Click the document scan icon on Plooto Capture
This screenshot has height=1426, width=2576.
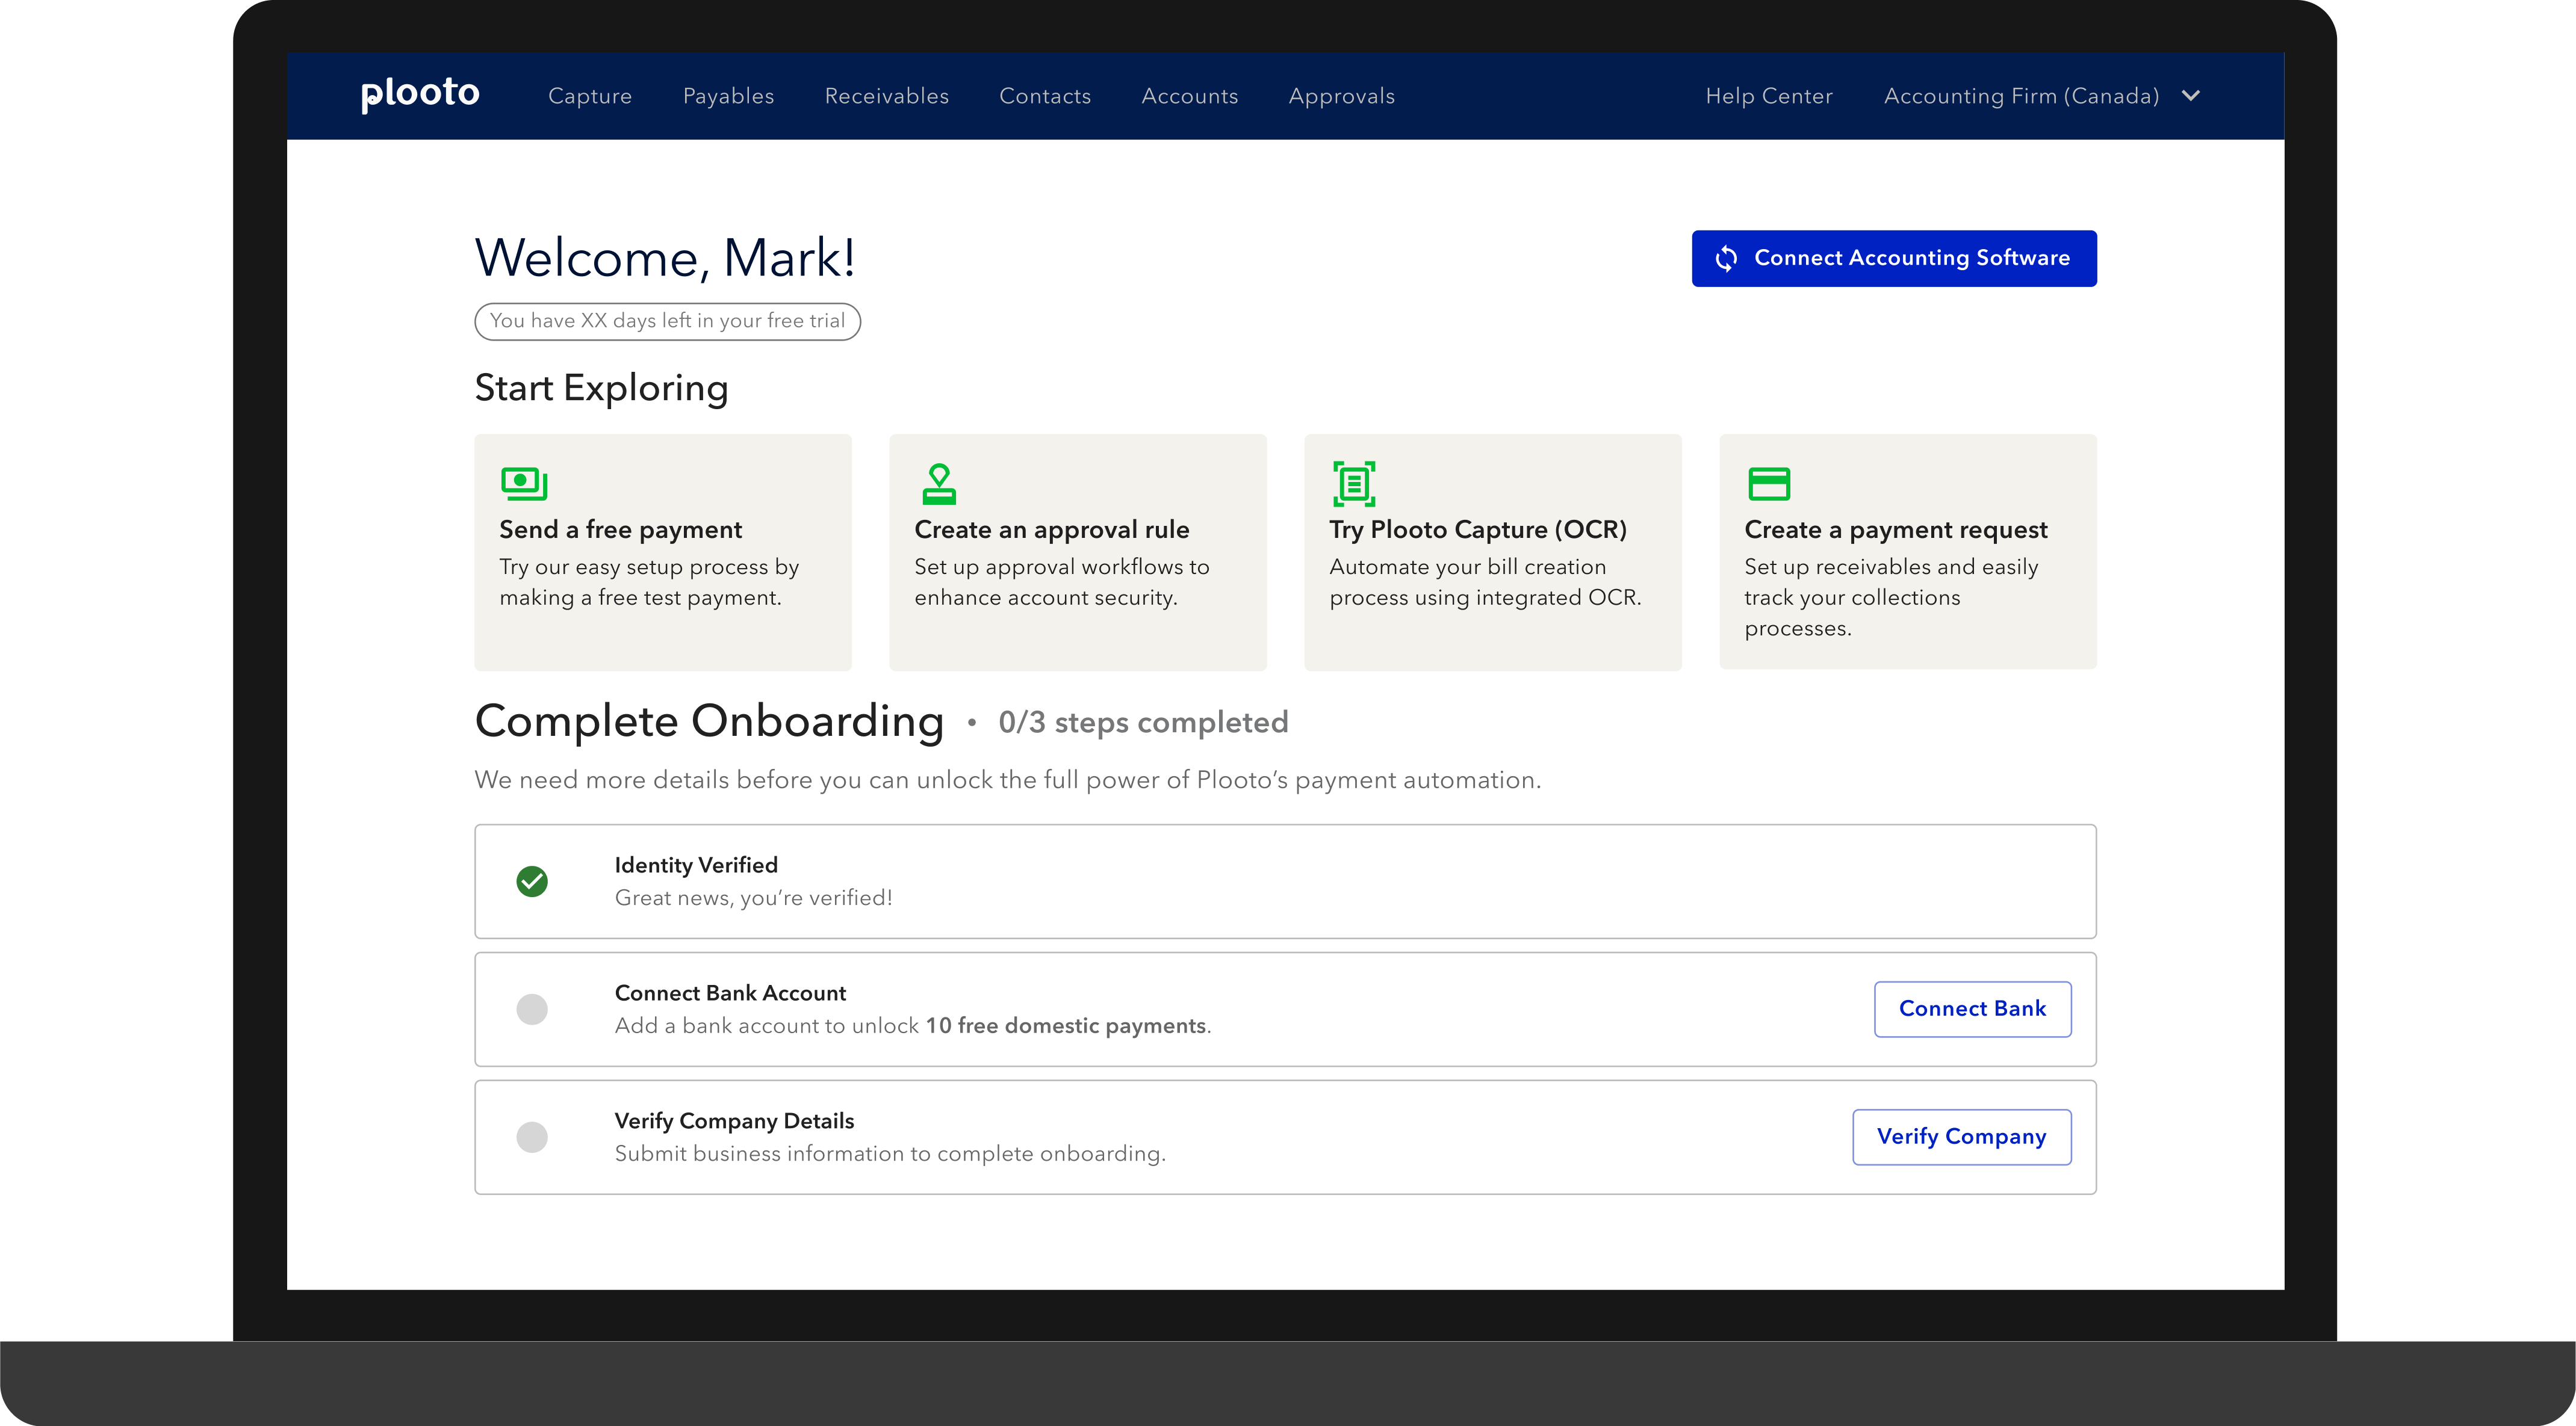[x=1354, y=484]
